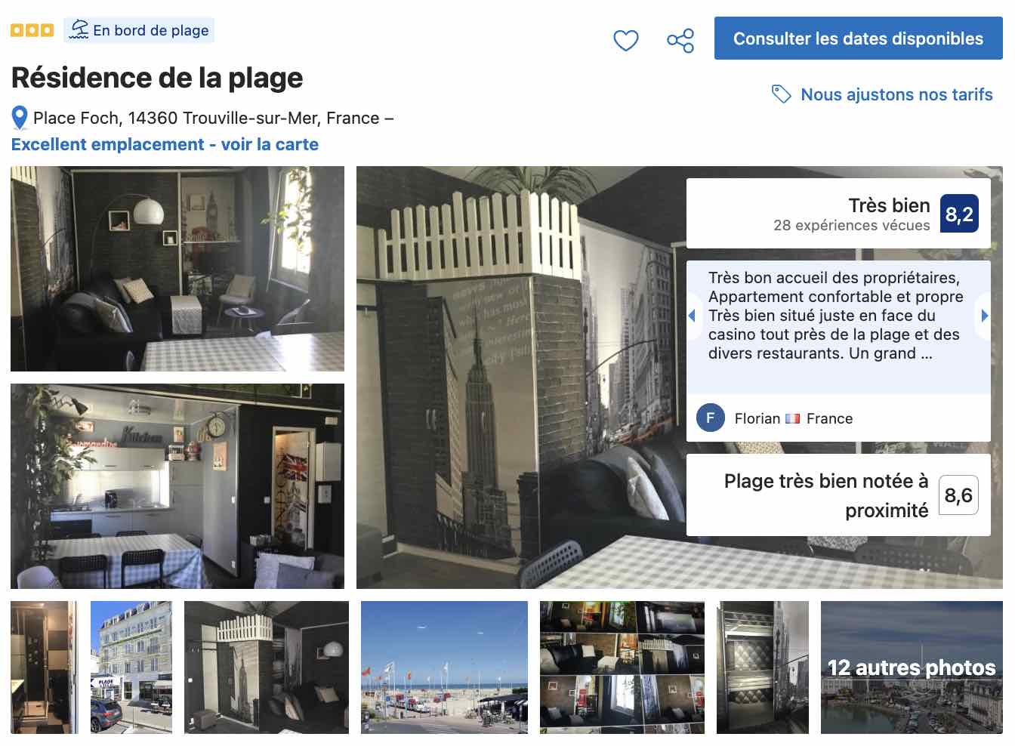Open the kitchen and dining table photo
Image resolution: width=1015 pixels, height=746 pixels.
click(177, 486)
